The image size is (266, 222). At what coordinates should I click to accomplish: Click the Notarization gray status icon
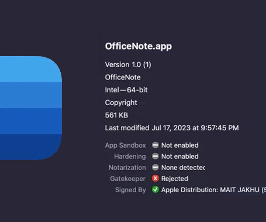[x=156, y=168]
